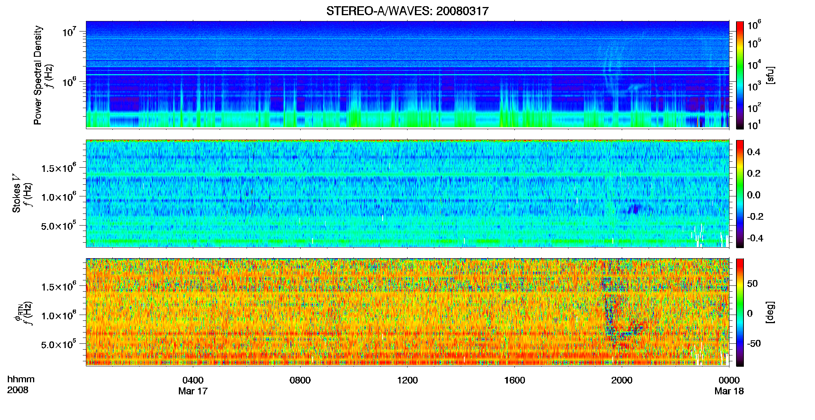Click the 10^3 color bar label
Viewport: 815px width, 420px height.
tap(754, 86)
